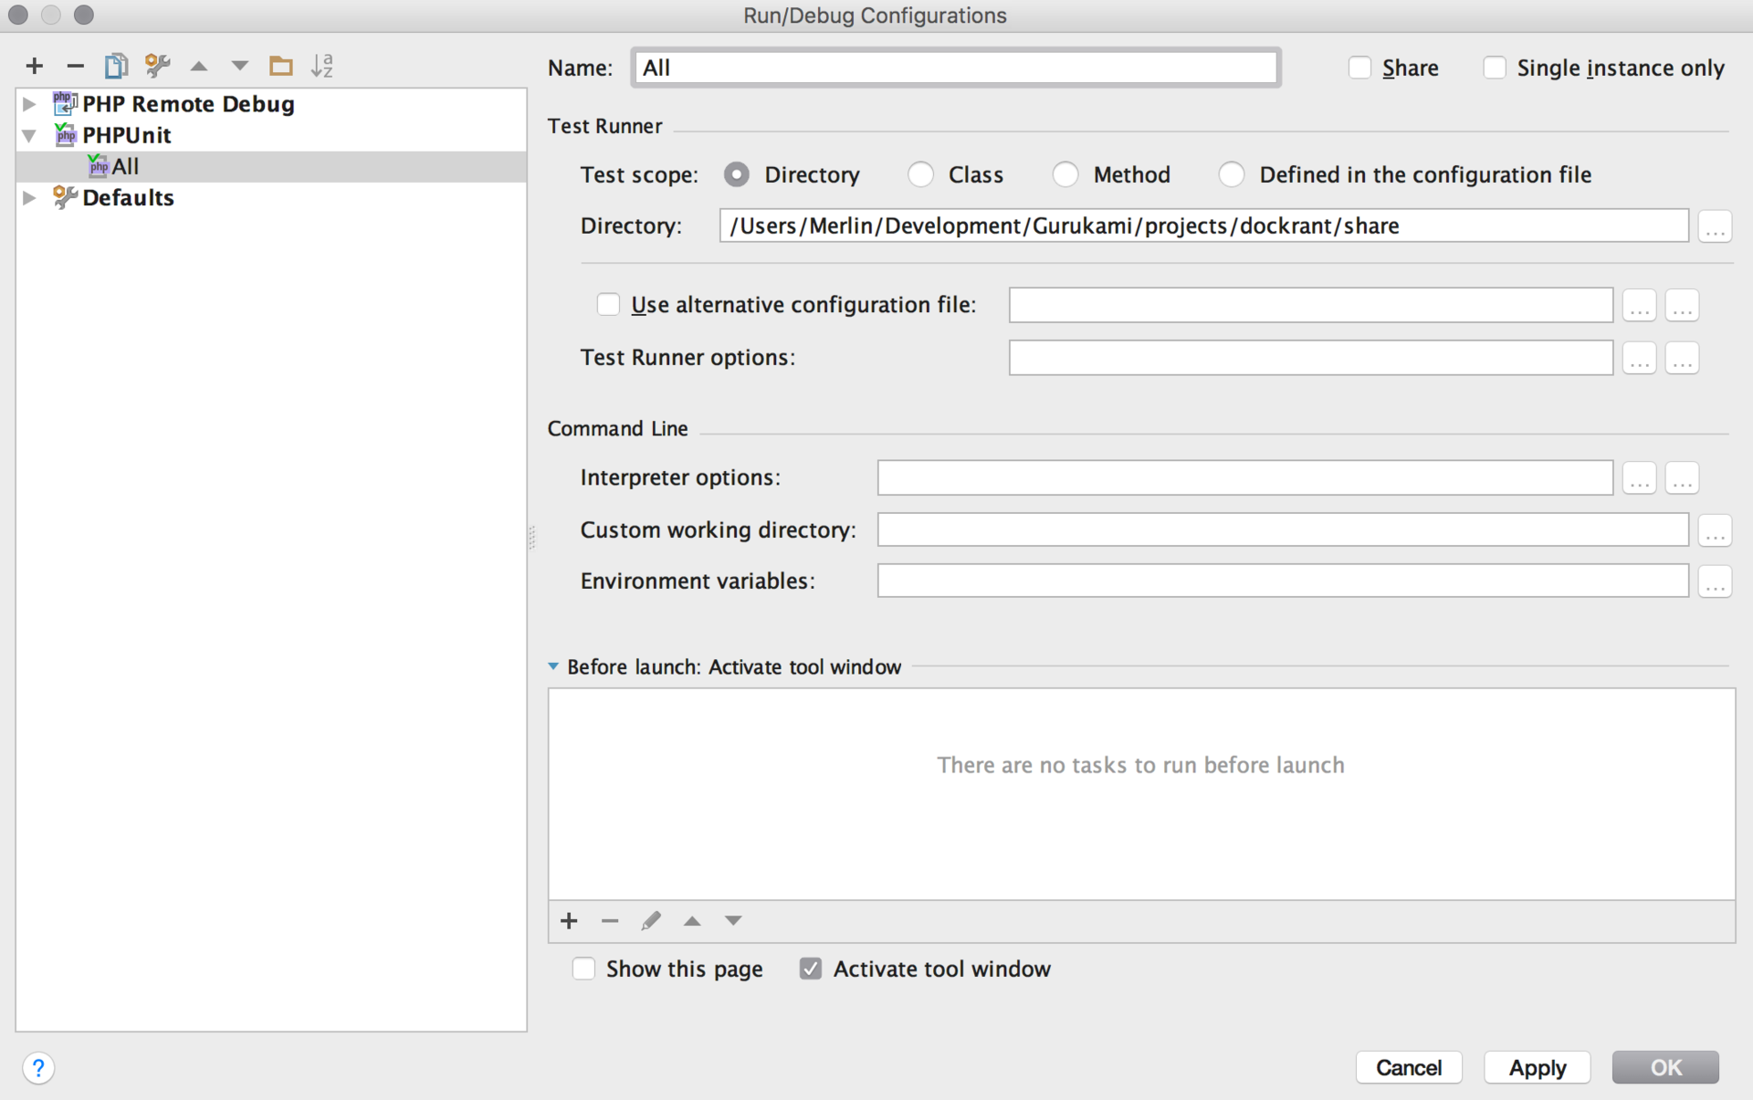Select Directory test scope

point(737,174)
